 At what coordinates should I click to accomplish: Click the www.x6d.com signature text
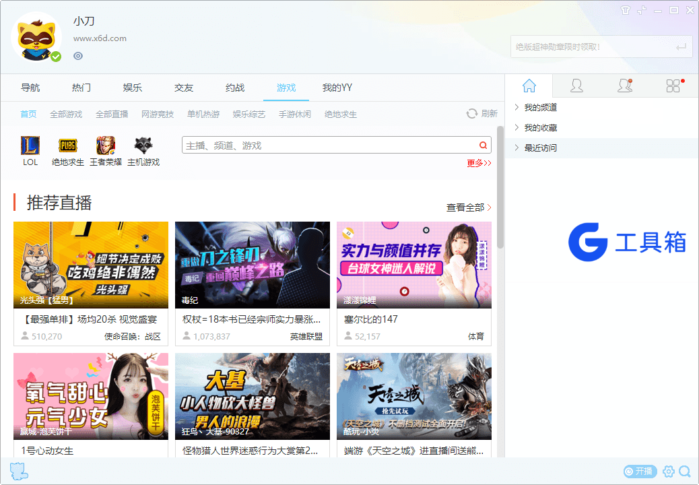click(x=100, y=38)
